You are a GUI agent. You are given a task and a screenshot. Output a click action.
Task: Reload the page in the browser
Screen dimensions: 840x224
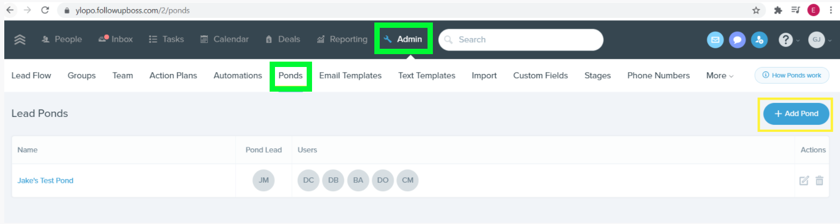(45, 10)
